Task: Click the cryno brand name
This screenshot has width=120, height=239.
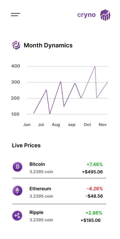Action: (86, 15)
